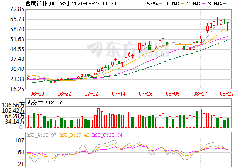The width and height of the screenshot is (238, 167).
Task: Click the 08-27 date label
Action: (227, 94)
